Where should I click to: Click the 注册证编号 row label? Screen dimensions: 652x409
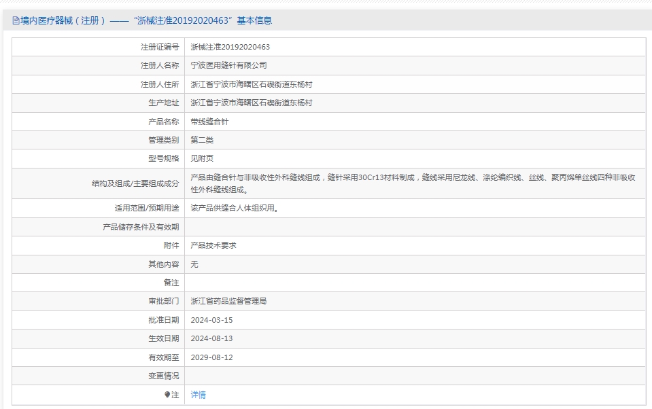(x=160, y=47)
